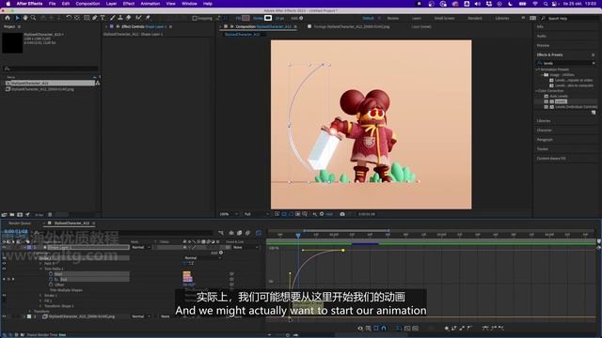
Task: Open the Layer menu
Action: (x=111, y=4)
